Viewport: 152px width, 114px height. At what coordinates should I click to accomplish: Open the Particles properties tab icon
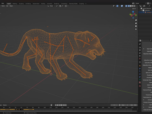140,71
